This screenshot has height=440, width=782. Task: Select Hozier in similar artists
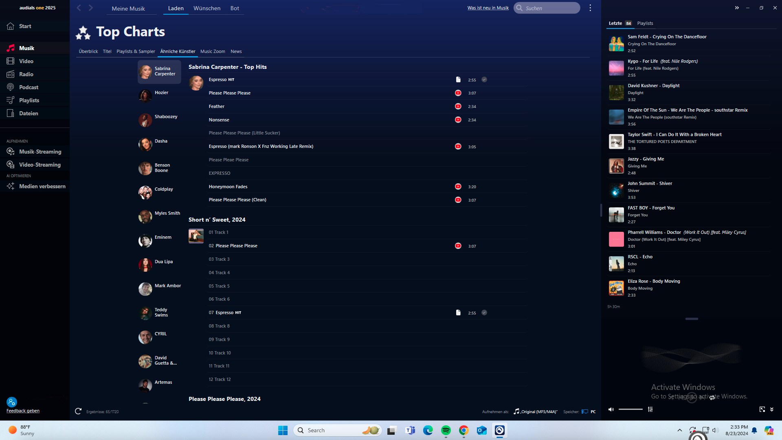159,95
